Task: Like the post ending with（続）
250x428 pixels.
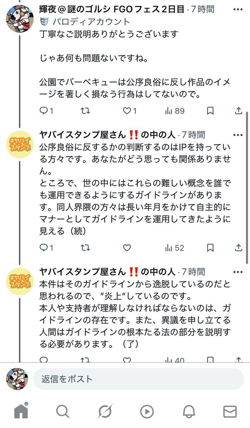Action: [x=127, y=248]
